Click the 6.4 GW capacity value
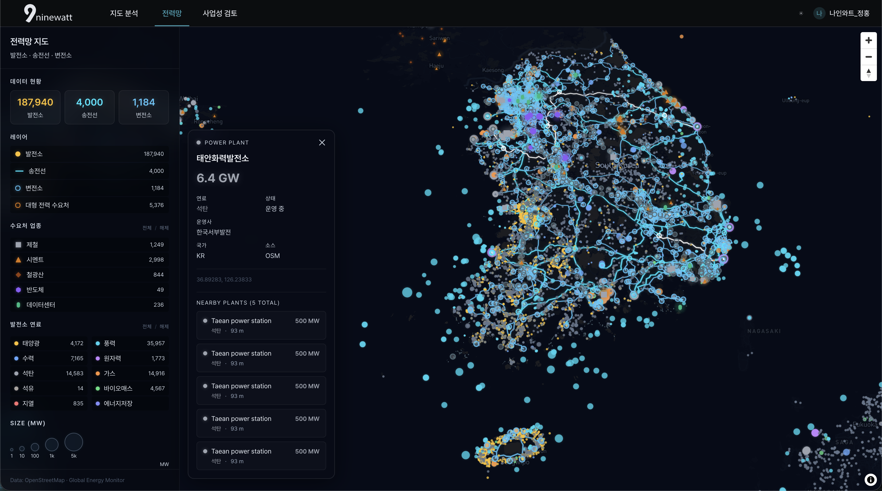882x491 pixels. [x=218, y=178]
